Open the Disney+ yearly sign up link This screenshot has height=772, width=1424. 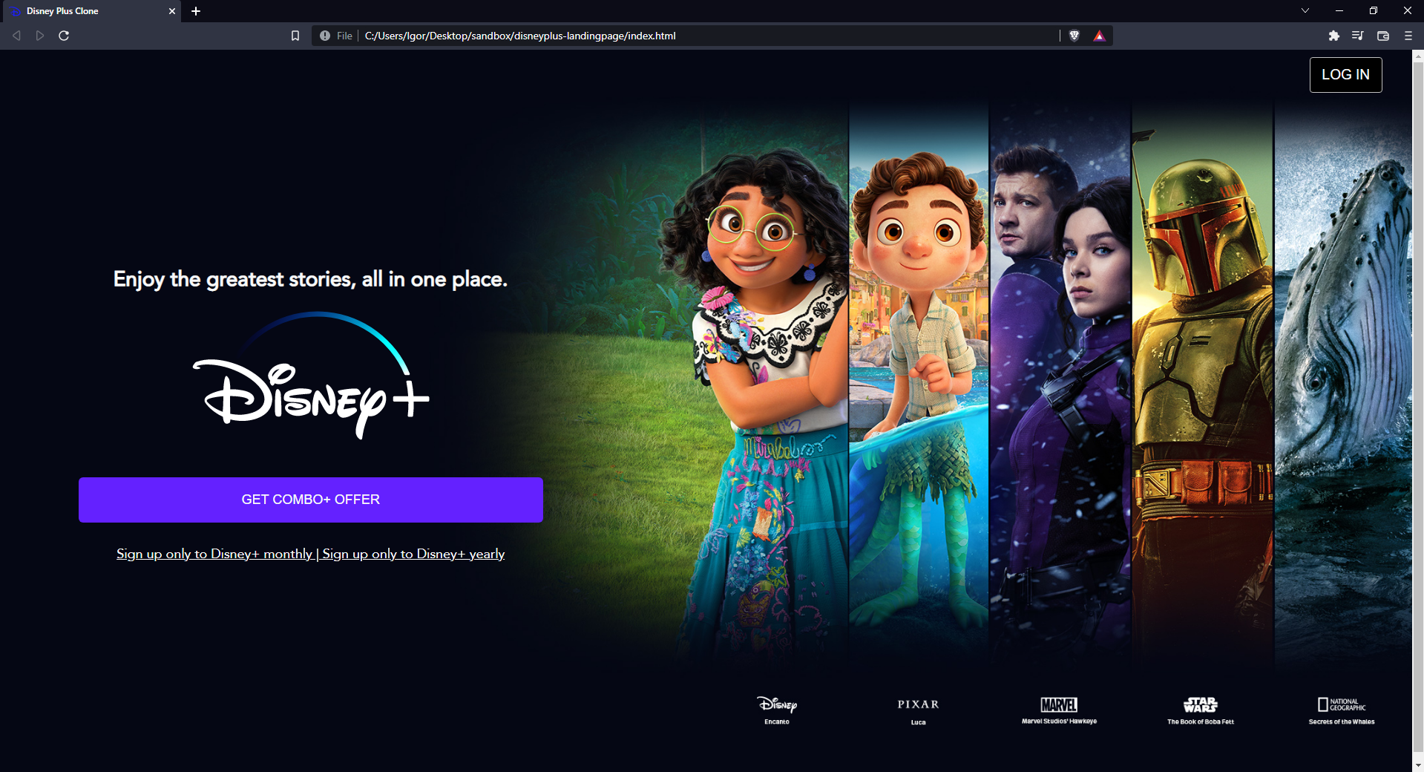[x=413, y=554]
